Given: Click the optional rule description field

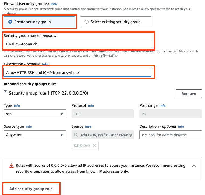Looking at the screenshot, I should 171,135.
